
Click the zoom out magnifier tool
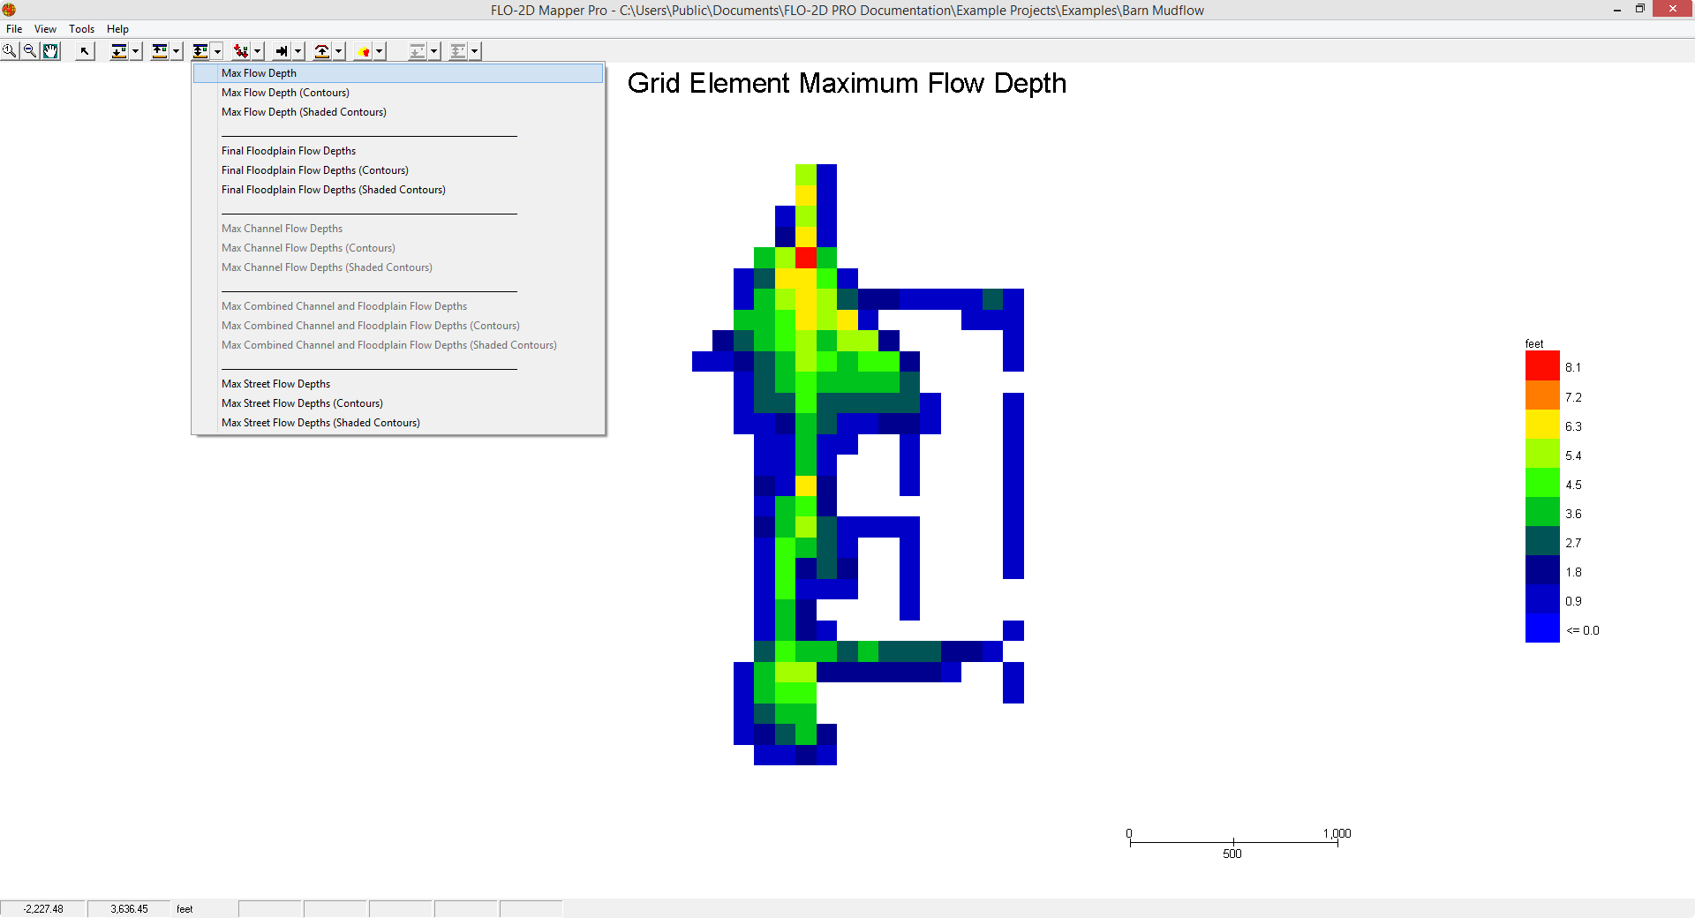tap(30, 51)
